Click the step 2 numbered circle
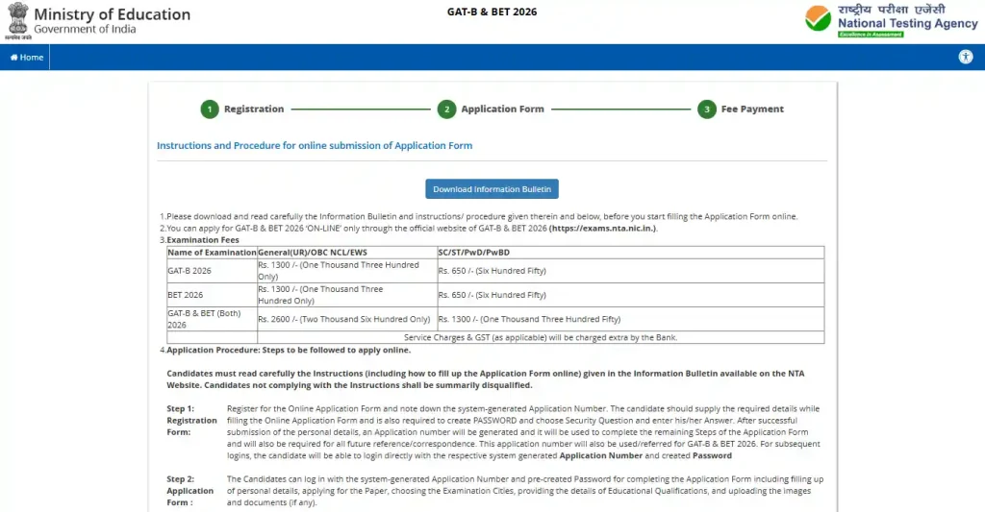 point(446,110)
